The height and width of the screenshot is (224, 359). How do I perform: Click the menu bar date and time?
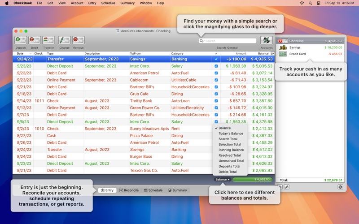point(339,3)
